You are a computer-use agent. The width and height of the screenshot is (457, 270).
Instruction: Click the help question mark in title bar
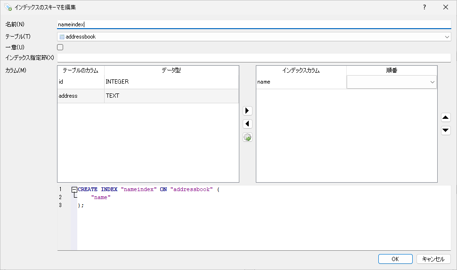(424, 7)
